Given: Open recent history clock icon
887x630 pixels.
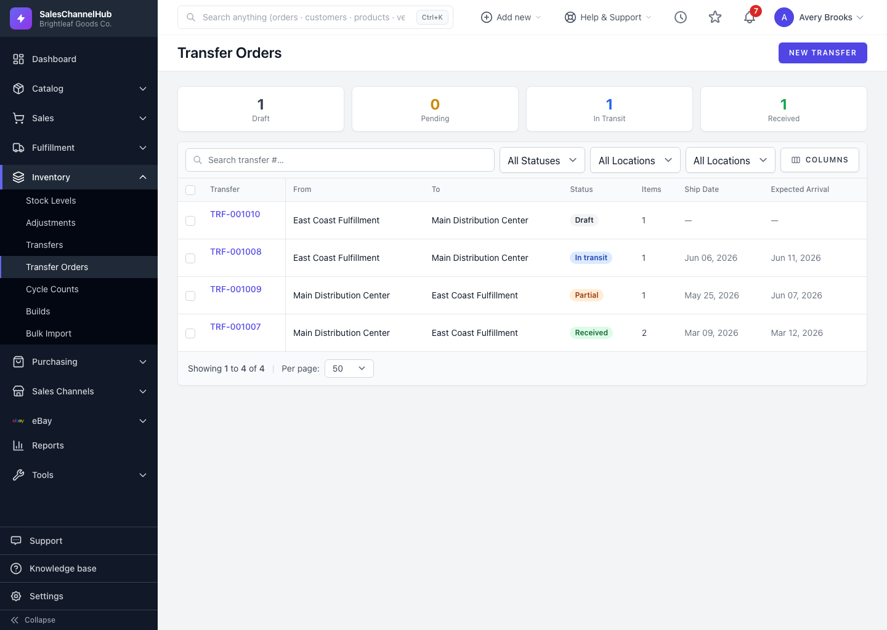Looking at the screenshot, I should click(x=681, y=17).
